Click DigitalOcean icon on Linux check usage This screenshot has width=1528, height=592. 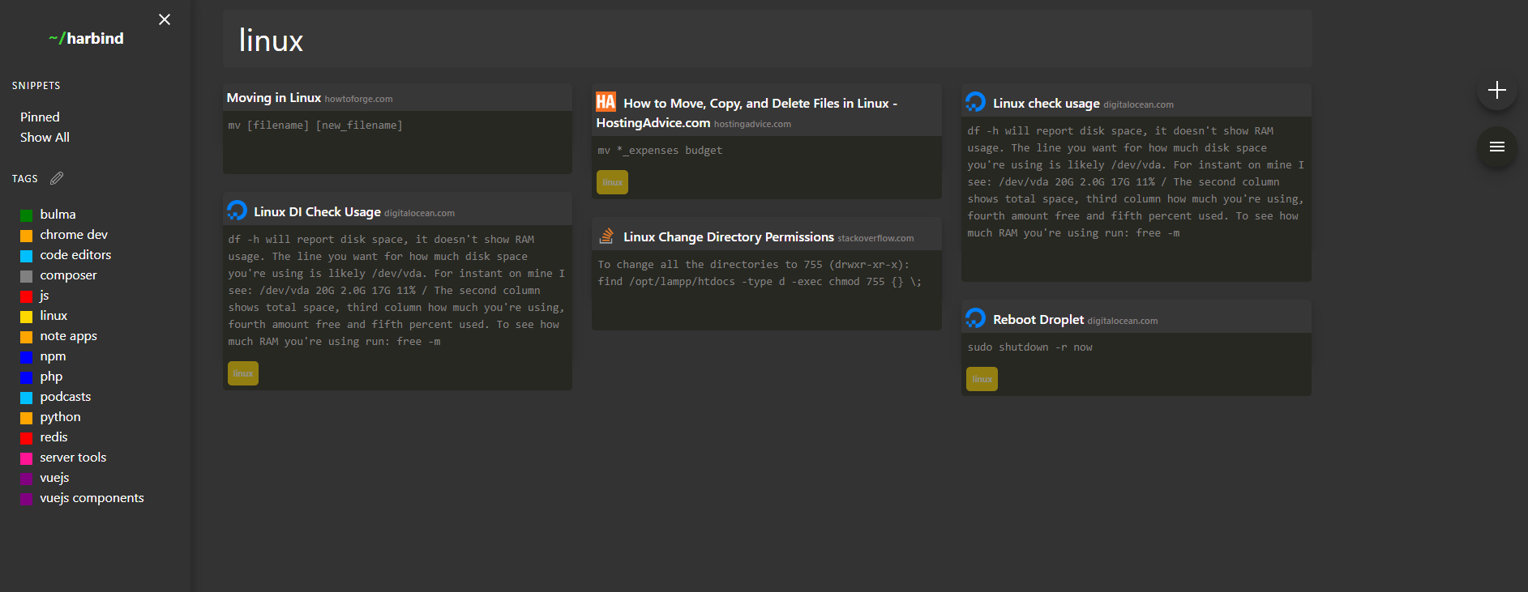point(976,102)
